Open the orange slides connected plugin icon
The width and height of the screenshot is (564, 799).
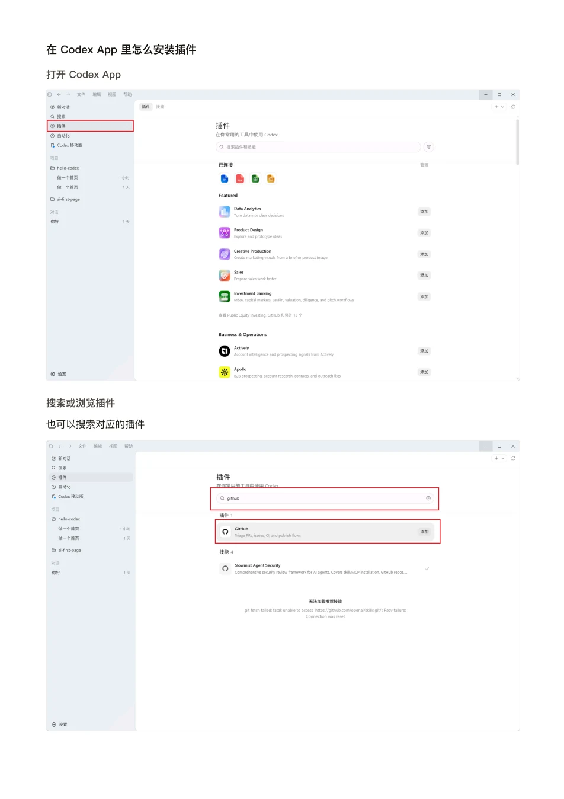[x=271, y=178]
